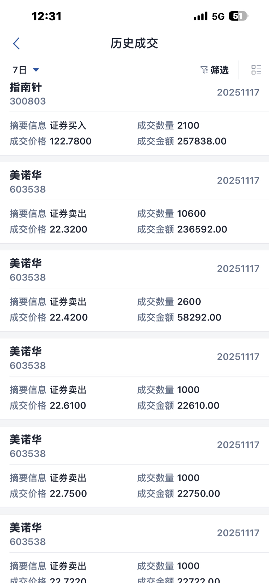
Task: Tap the 12:31 clock in status bar
Action: pyautogui.click(x=47, y=16)
